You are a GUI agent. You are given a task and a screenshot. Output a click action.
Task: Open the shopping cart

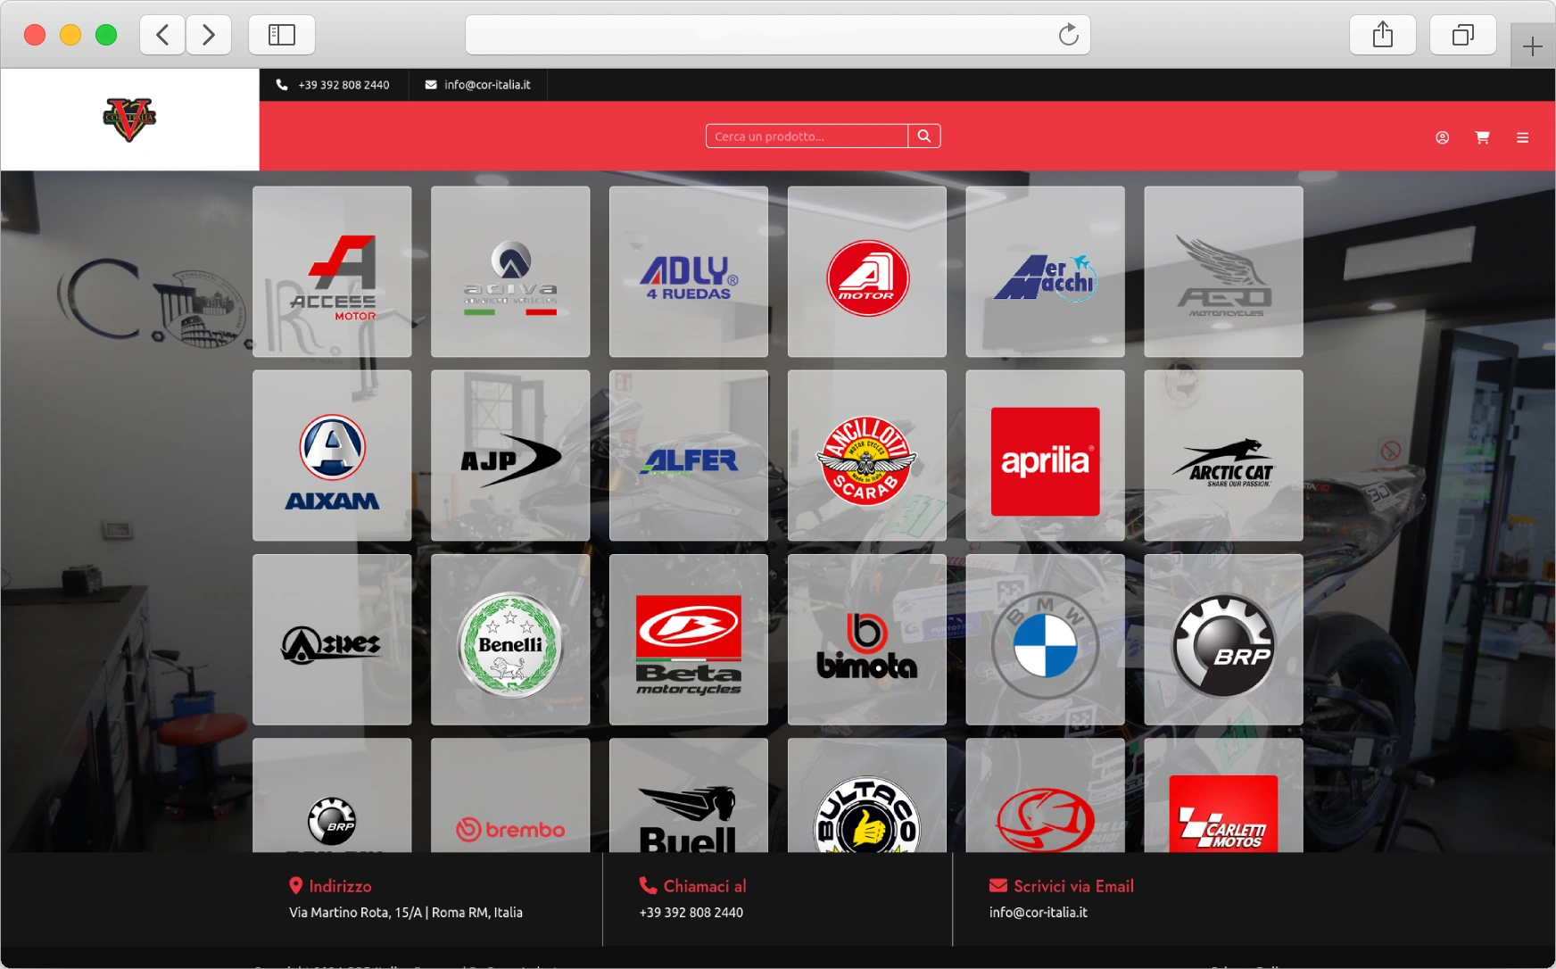click(1482, 137)
